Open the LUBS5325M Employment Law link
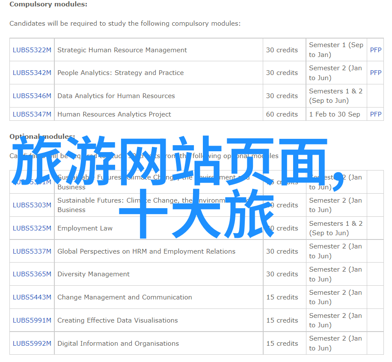The image size is (392, 362). point(32,228)
